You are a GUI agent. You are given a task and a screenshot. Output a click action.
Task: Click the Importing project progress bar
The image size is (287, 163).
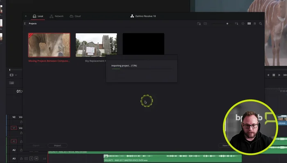[x=142, y=69]
